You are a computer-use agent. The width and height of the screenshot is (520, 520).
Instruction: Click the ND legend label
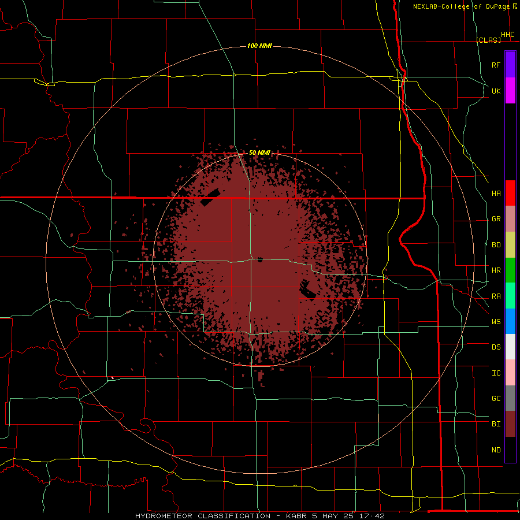[x=496, y=450]
